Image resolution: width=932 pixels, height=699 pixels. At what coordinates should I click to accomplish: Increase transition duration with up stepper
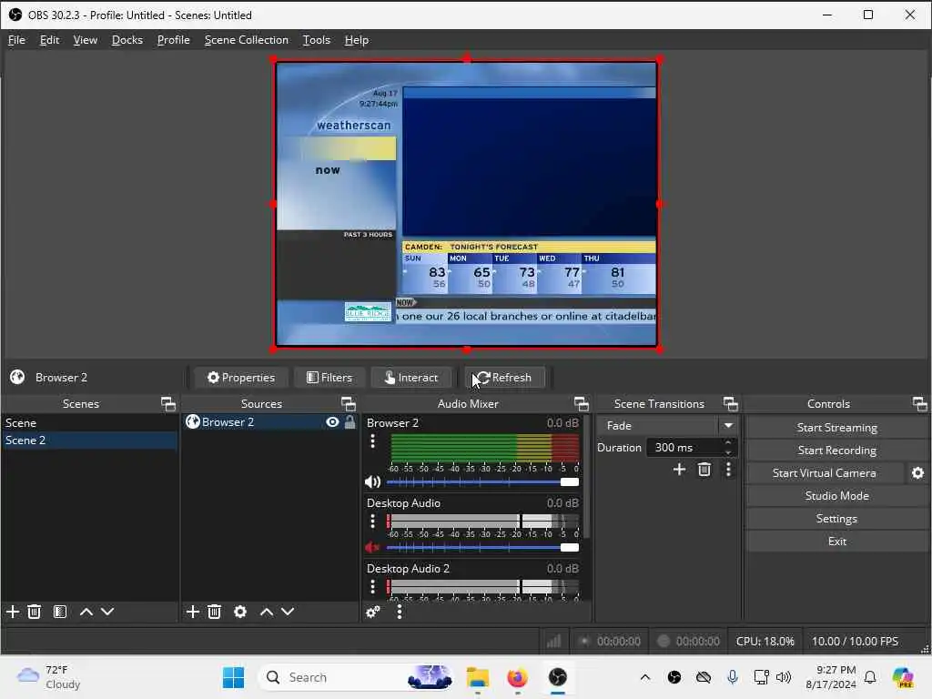728,443
